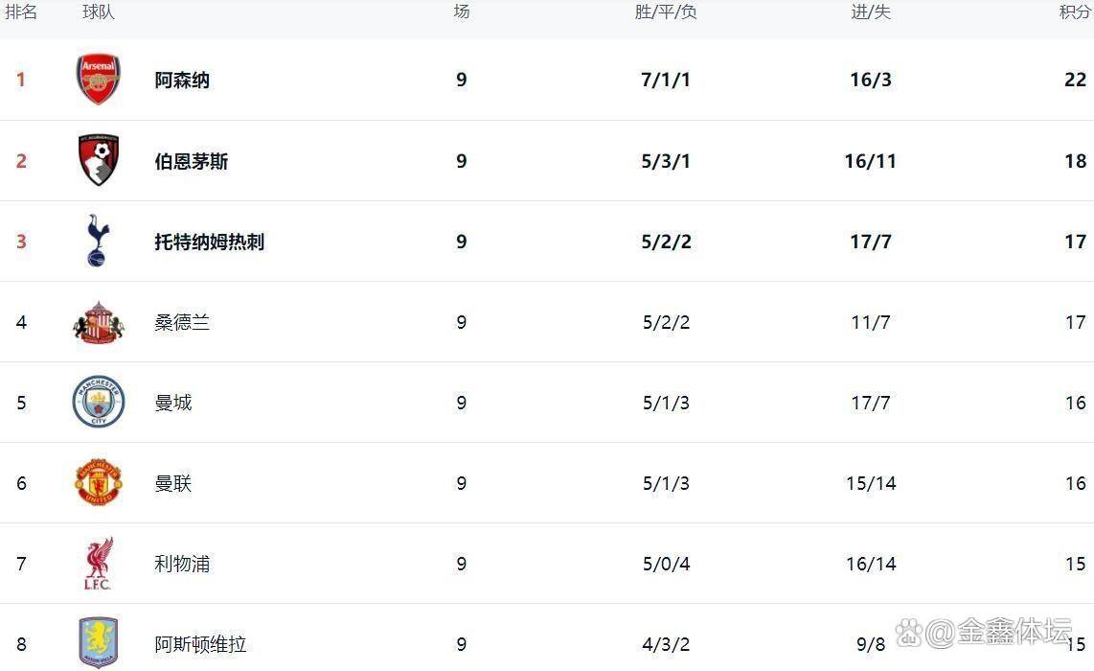The image size is (1094, 671).
Task: Open the 曼城 team page
Action: tap(173, 403)
